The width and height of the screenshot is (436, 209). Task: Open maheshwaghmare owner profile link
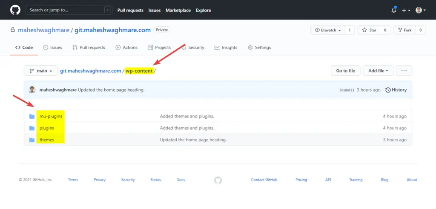(44, 30)
